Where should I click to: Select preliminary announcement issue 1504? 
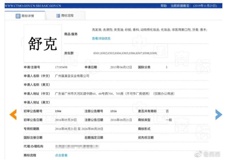58,111
